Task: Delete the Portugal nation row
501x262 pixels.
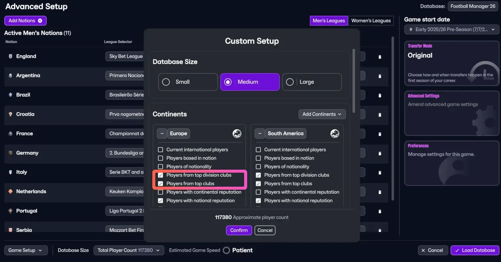Action: point(380,211)
